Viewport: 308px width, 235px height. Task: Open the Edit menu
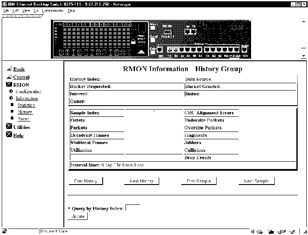click(x=16, y=10)
